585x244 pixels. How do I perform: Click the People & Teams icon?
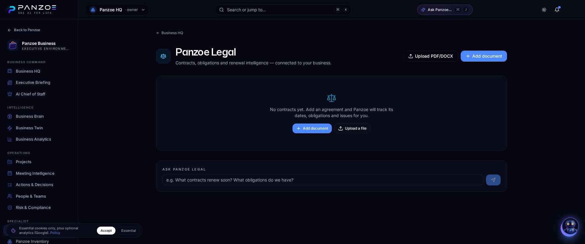[10, 196]
